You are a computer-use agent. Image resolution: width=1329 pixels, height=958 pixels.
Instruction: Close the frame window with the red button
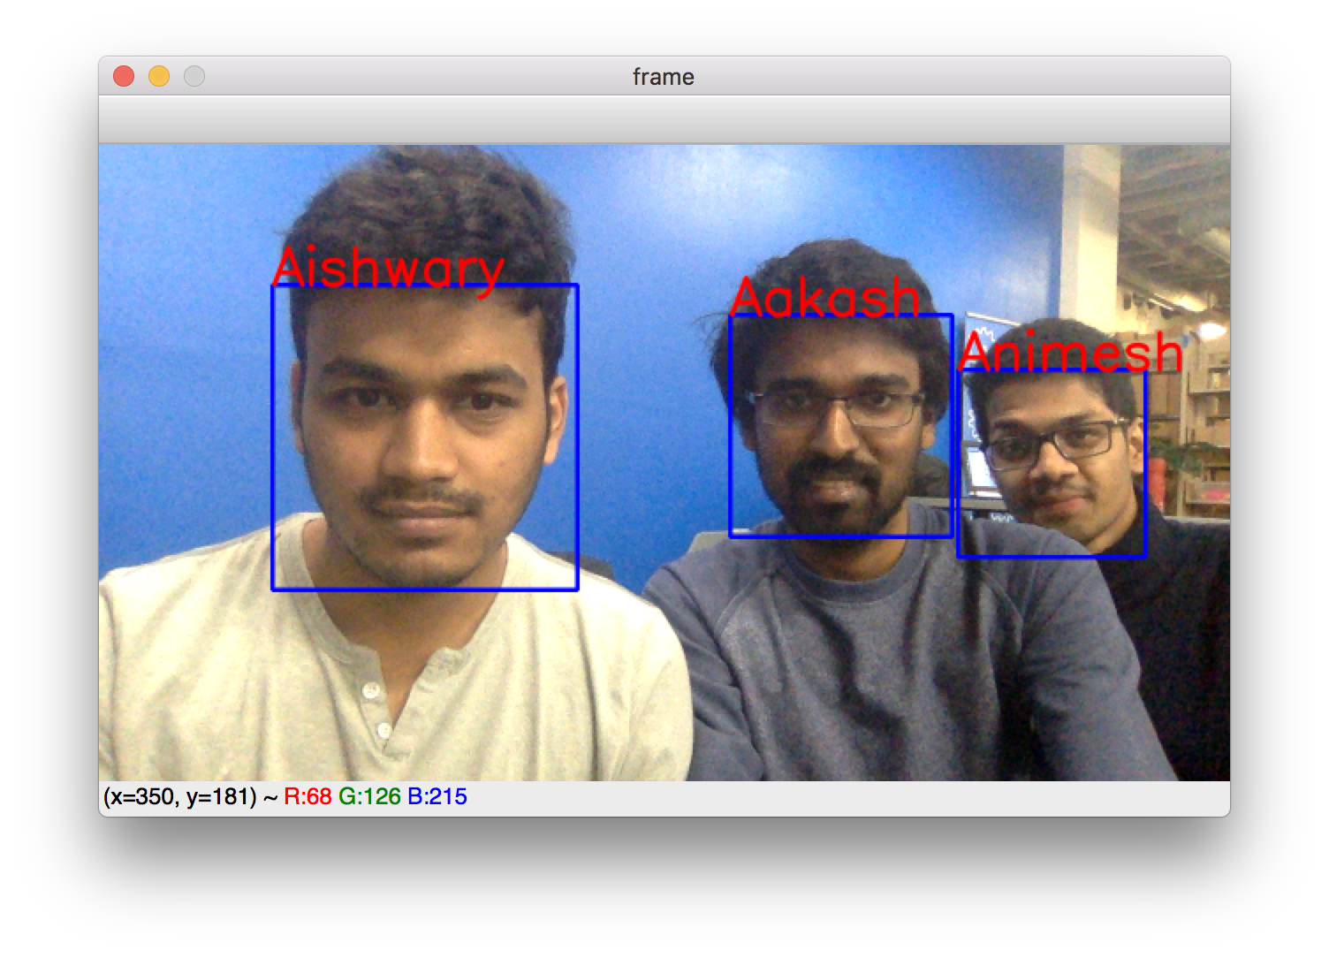coord(124,77)
